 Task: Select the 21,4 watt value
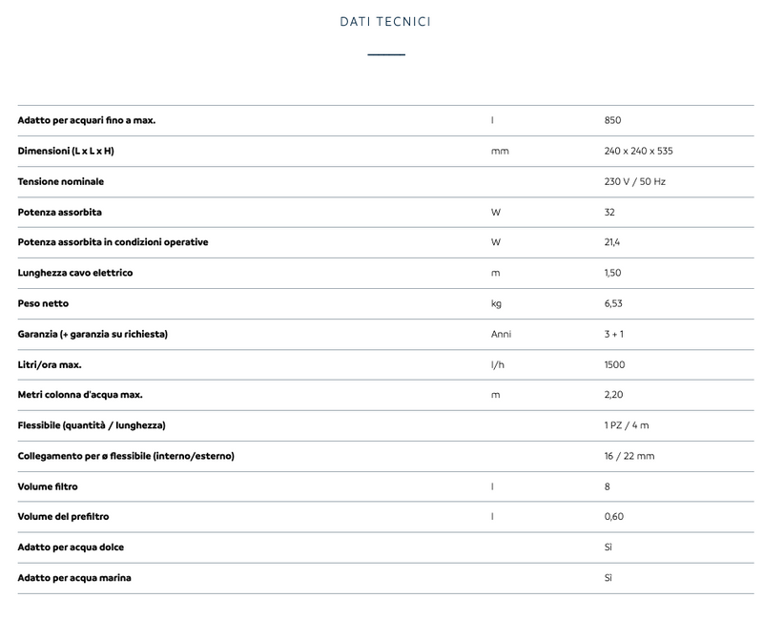point(612,242)
